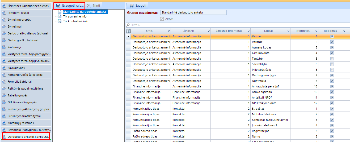This screenshot has width=350, height=142.
Task: Click the floppy disk icon on Saugoti
Action: pos(132,5)
